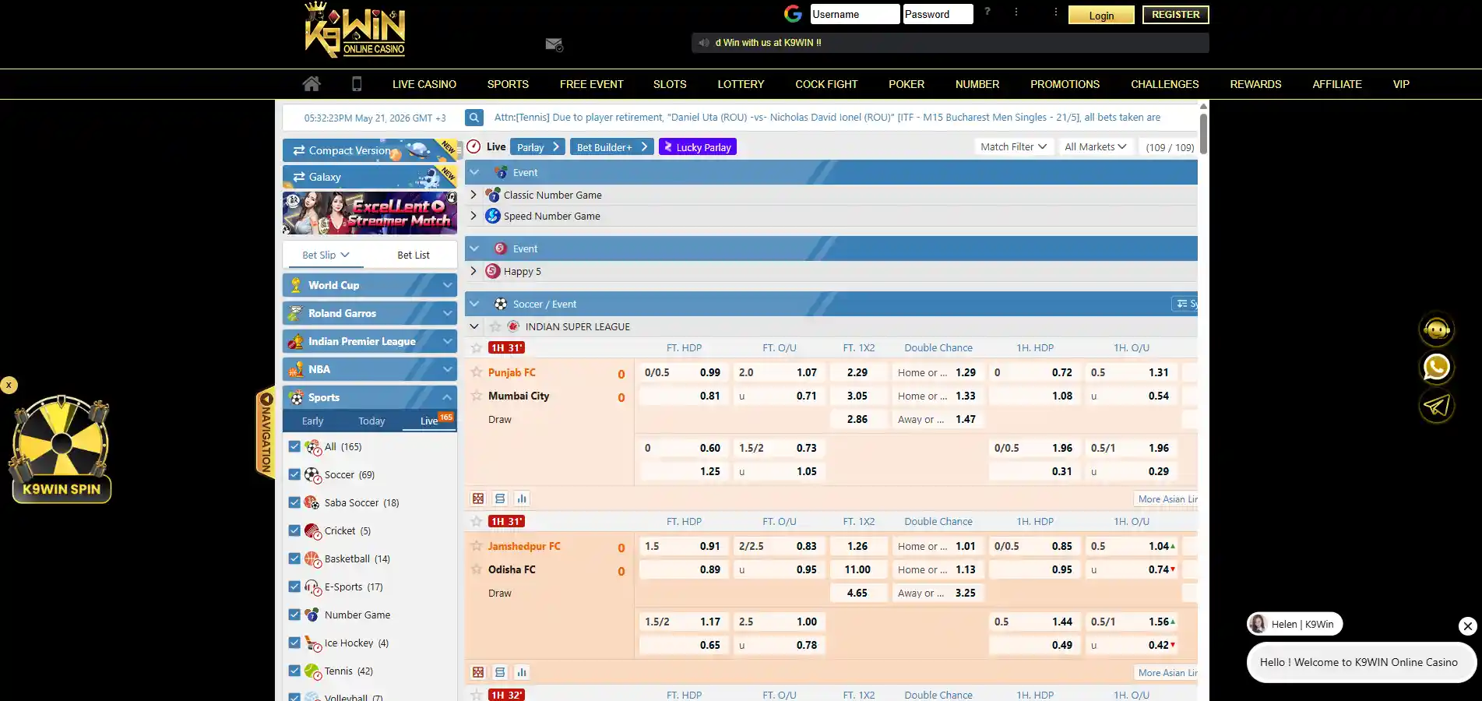Toggle the Basketball (14) checkbox
The height and width of the screenshot is (701, 1482).
pyautogui.click(x=294, y=558)
